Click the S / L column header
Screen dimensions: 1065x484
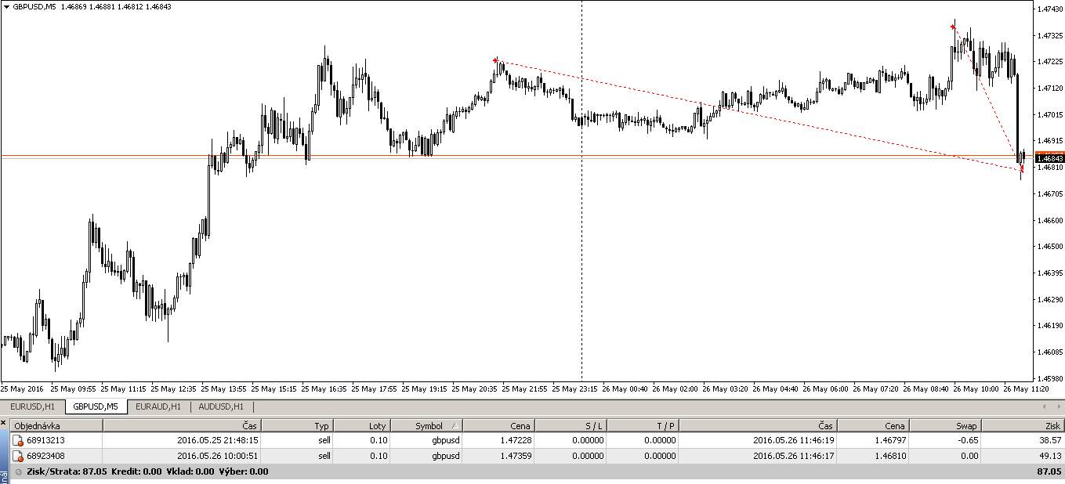(x=571, y=425)
